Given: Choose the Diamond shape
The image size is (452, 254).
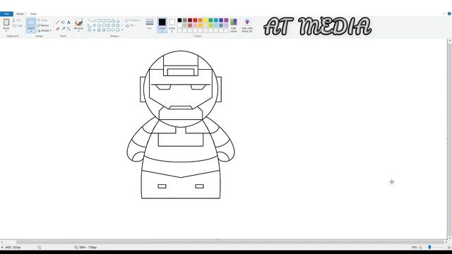Looking at the screenshot, I should (x=94, y=25).
